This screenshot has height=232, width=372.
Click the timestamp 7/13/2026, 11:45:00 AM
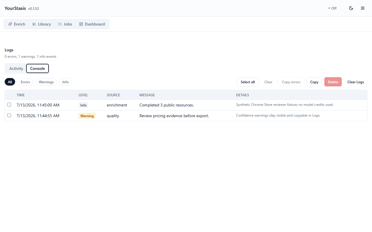(x=38, y=105)
